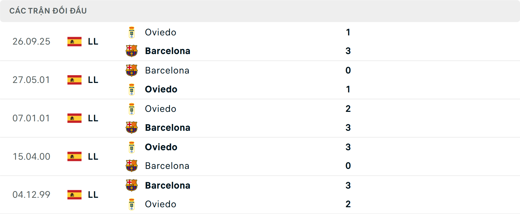The height and width of the screenshot is (214, 520).
Task: Click the Oviedo crest in the bottom row
Action: tap(132, 204)
